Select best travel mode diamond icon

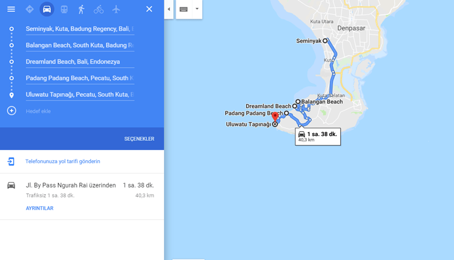point(30,9)
